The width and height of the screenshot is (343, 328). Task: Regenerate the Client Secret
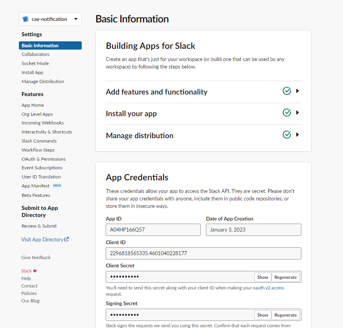pos(286,277)
